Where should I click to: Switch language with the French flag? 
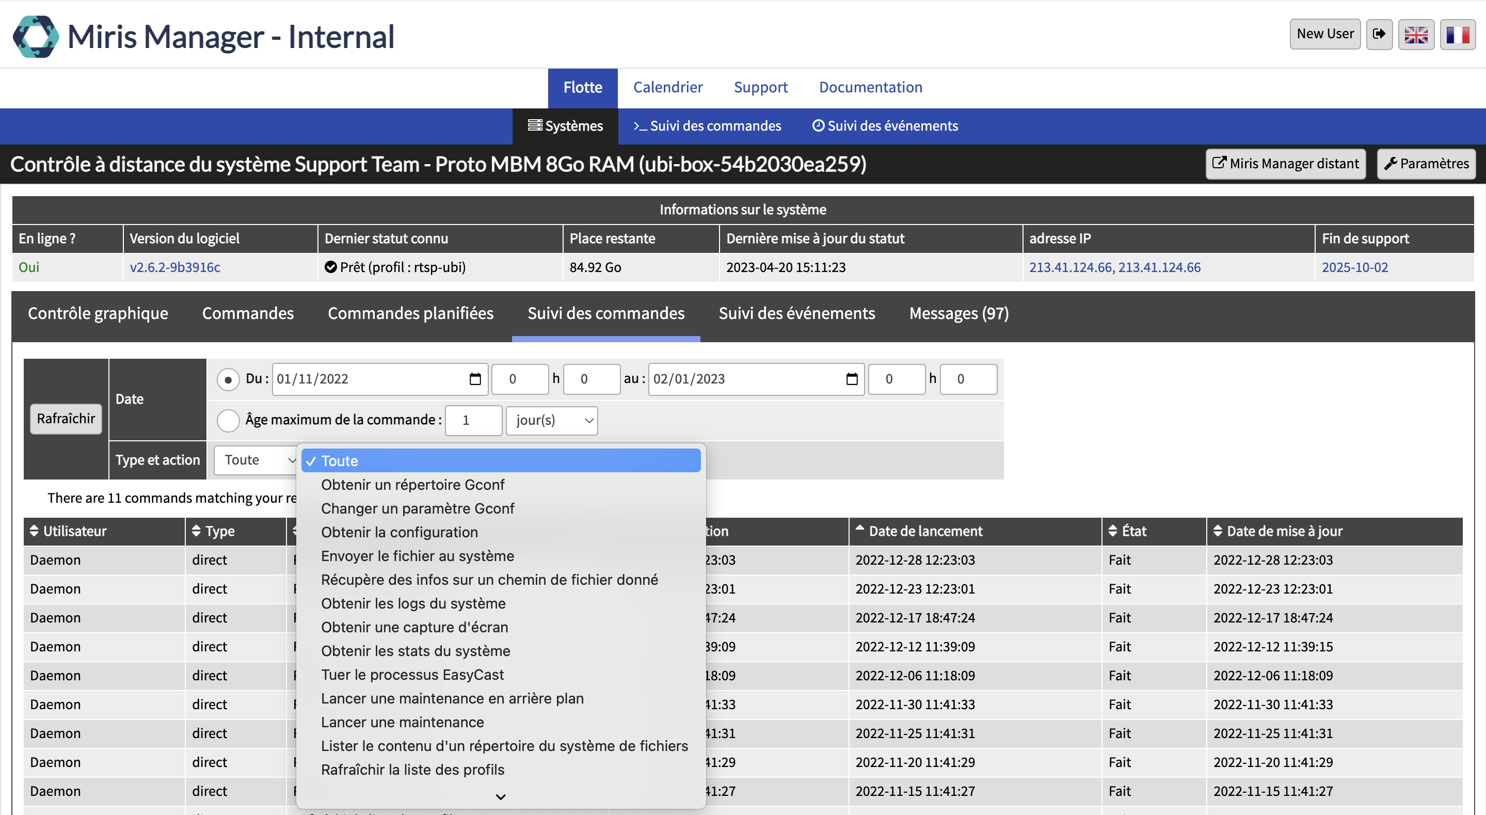[x=1458, y=34]
